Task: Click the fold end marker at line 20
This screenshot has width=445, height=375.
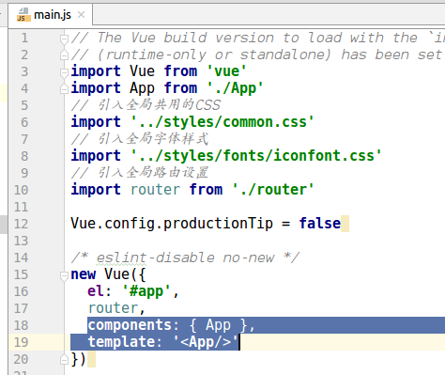Action: tap(64, 359)
